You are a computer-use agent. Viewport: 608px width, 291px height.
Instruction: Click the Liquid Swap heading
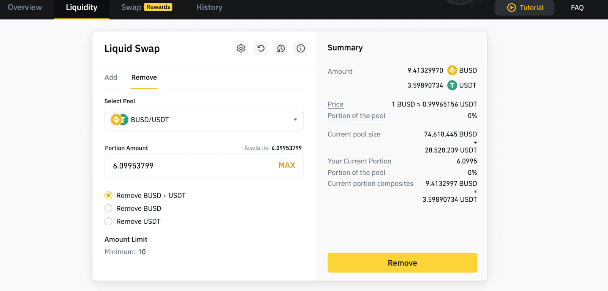point(132,48)
